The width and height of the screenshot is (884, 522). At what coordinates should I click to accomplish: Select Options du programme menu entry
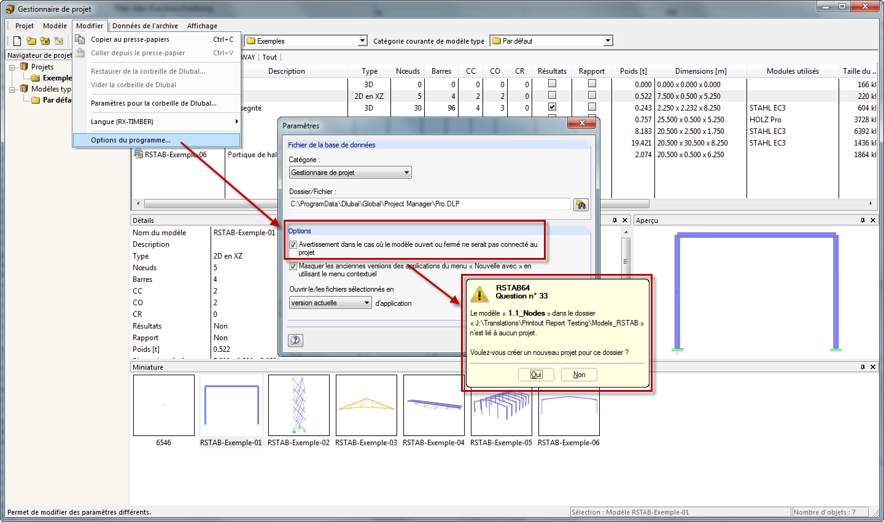point(157,140)
